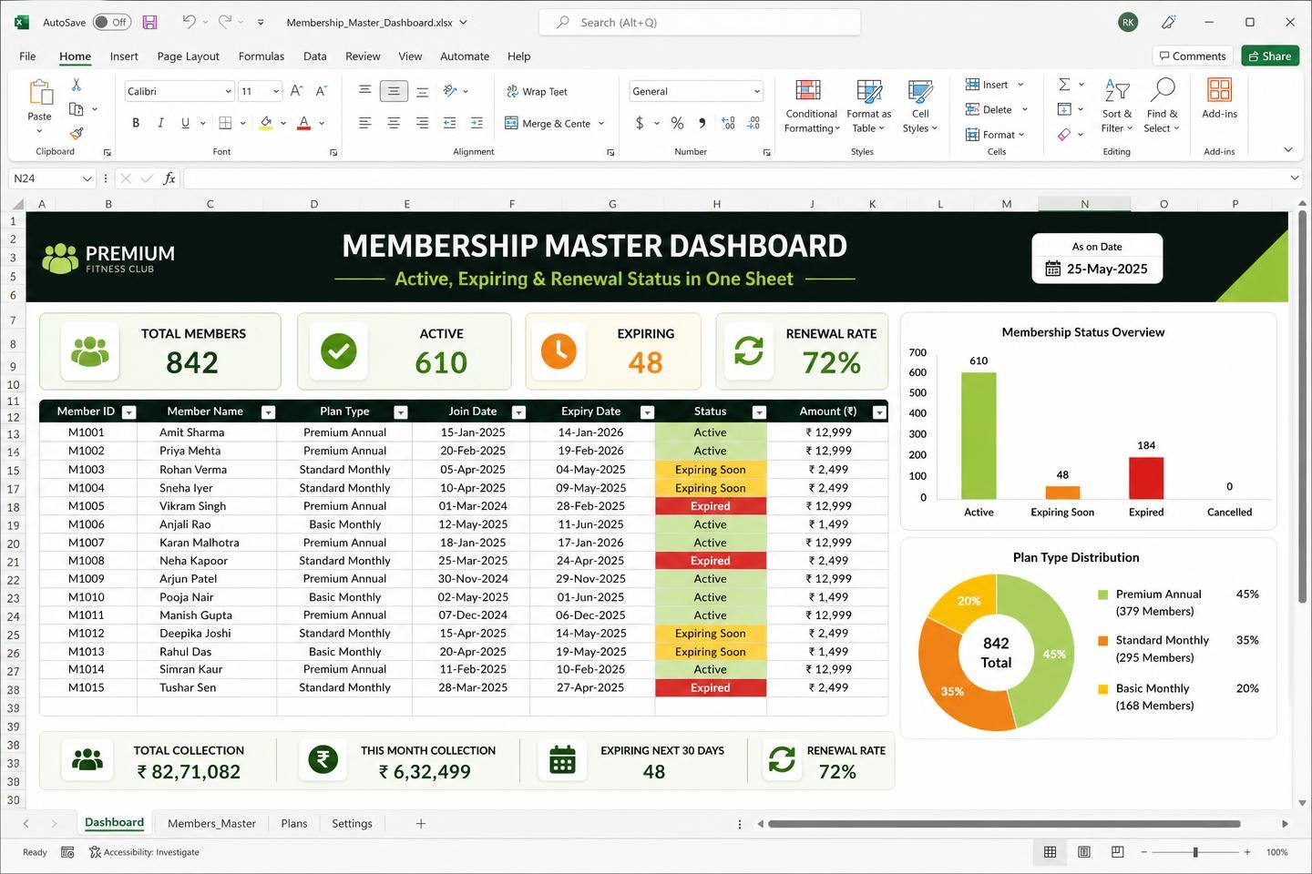This screenshot has width=1312, height=874.
Task: Click the Percent Style icon
Action: point(677,123)
